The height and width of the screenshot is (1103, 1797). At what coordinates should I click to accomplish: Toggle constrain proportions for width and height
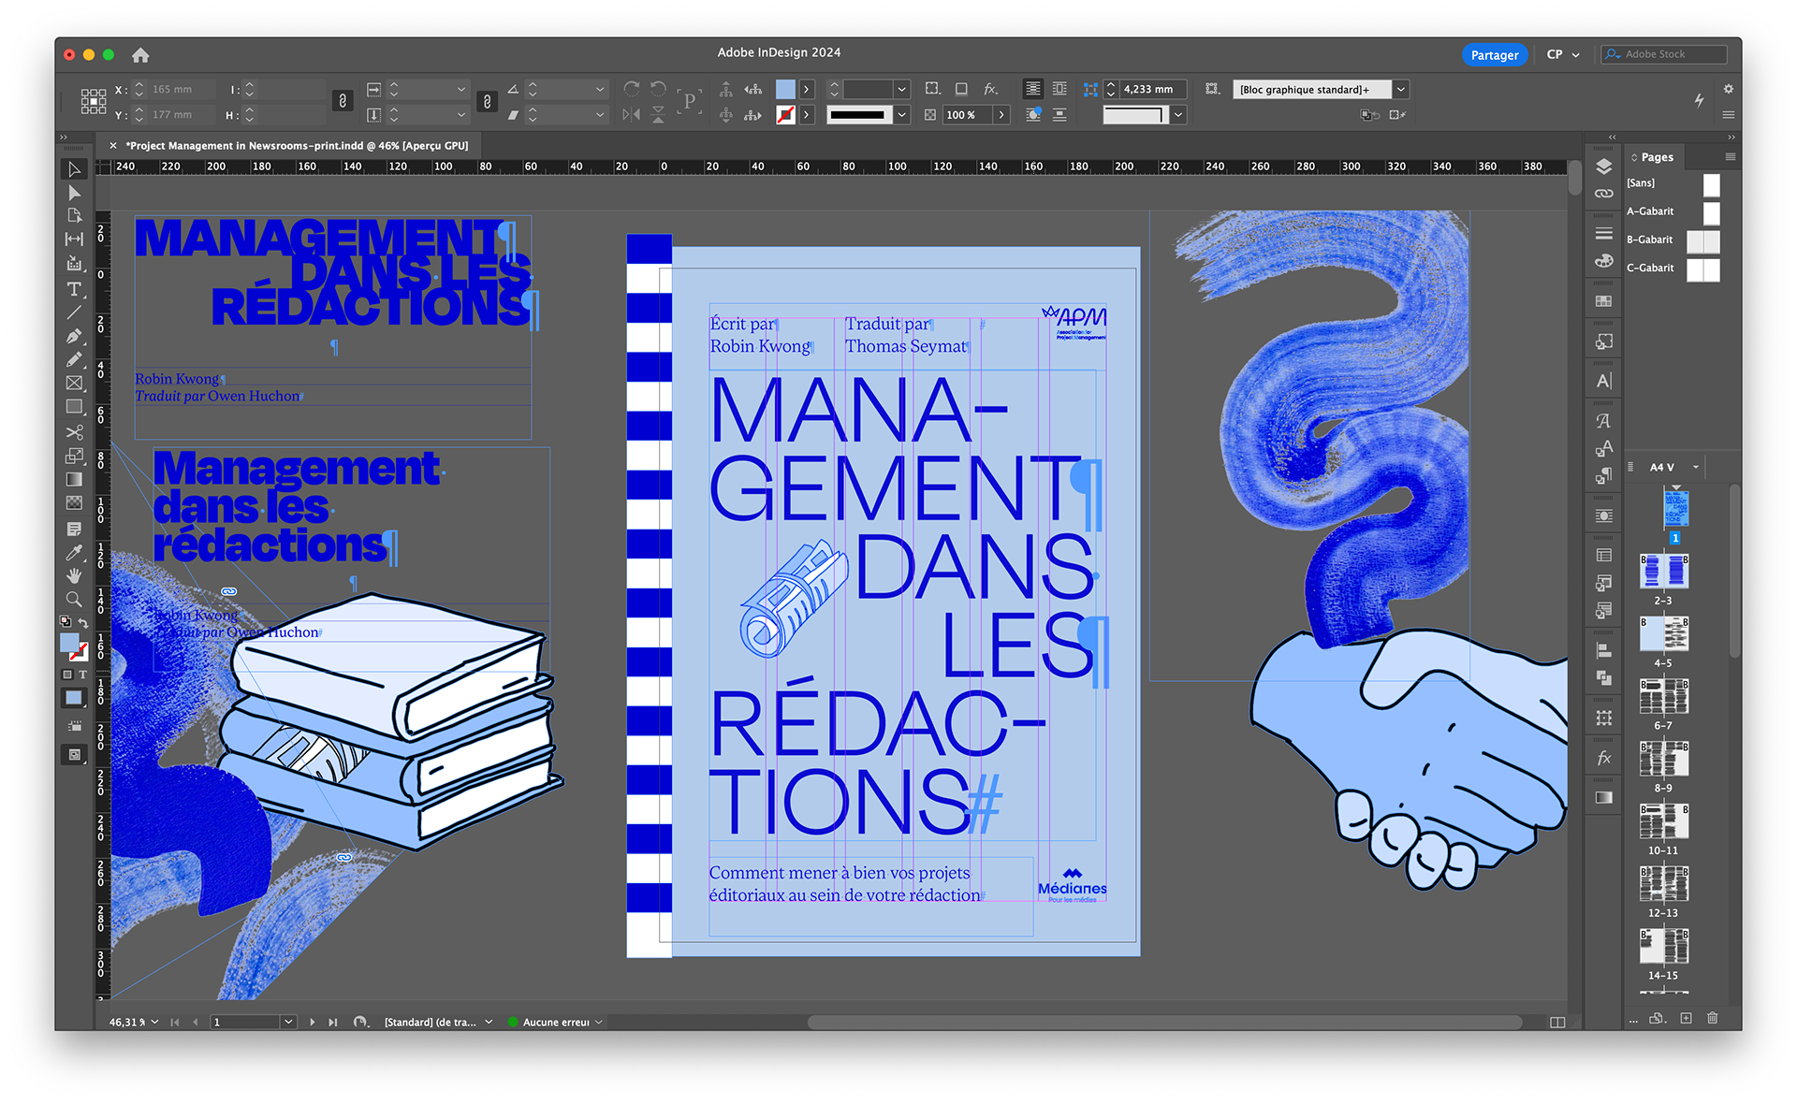tap(343, 101)
